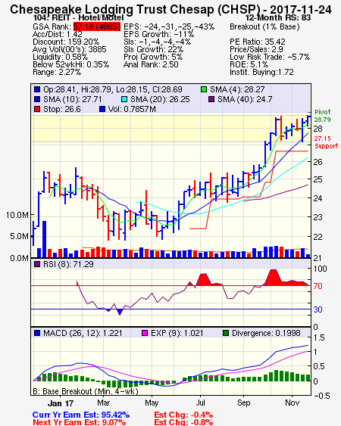Click the 5.0M volume axis label
Image resolution: width=341 pixels, height=426 pixels.
tap(19, 236)
